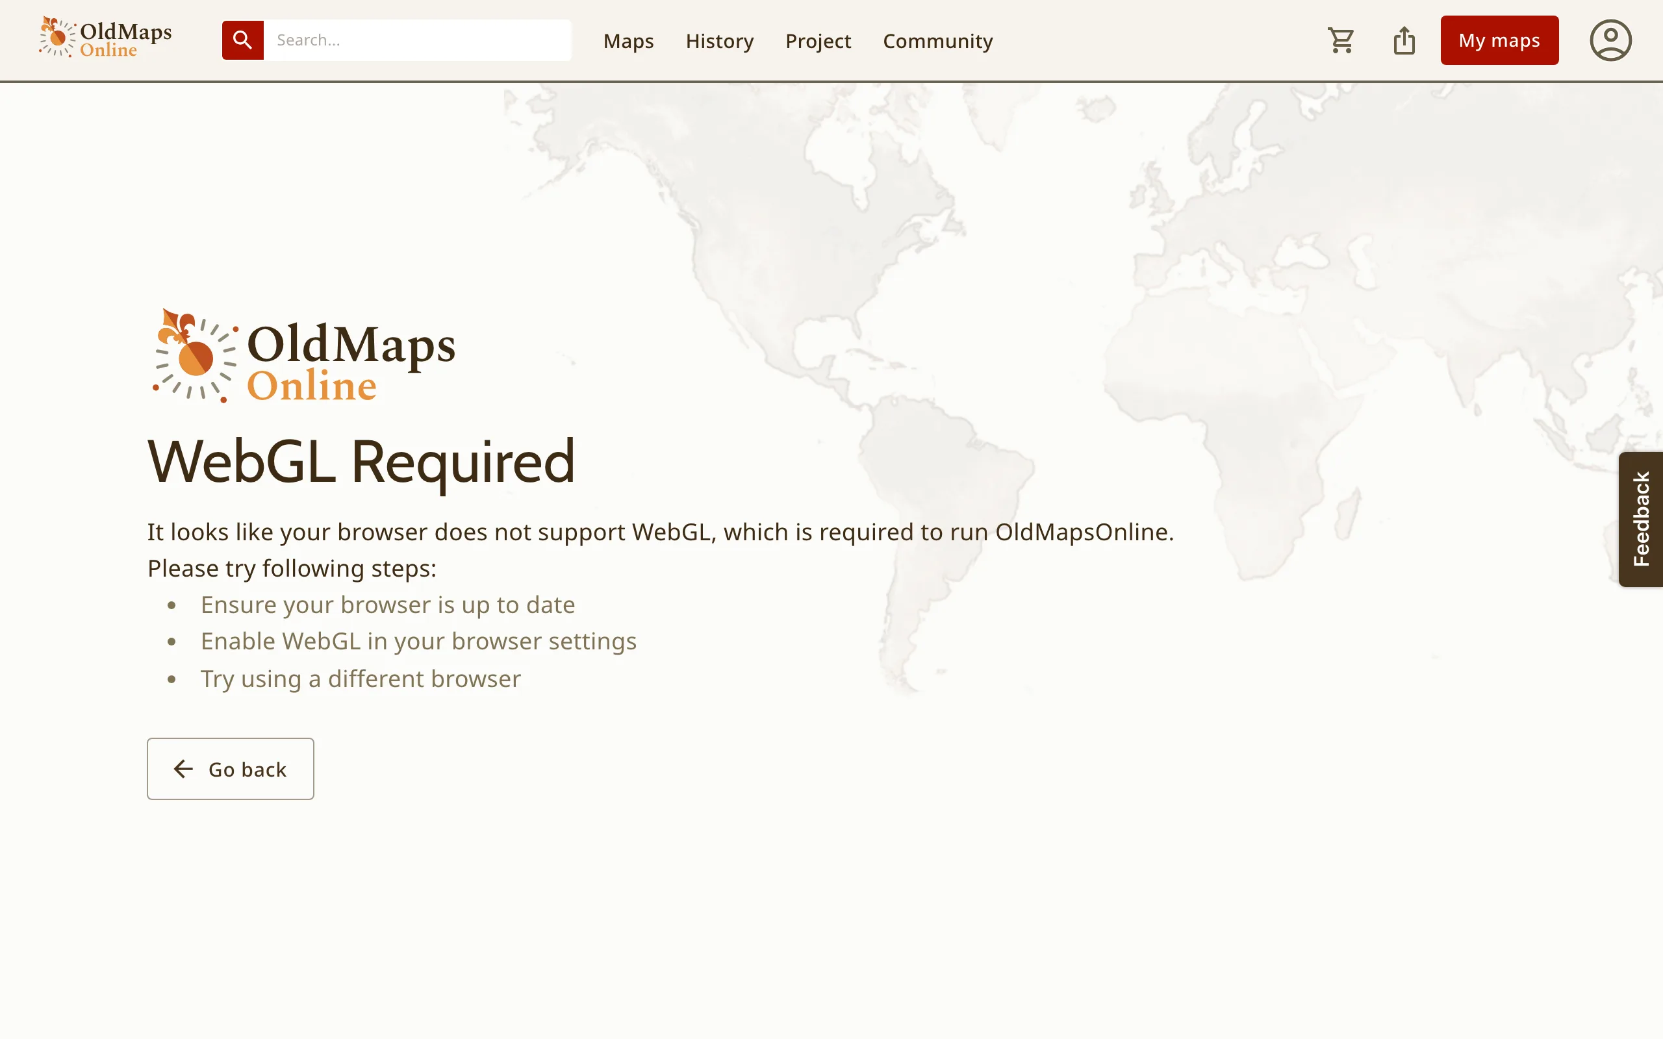Click the red search magnifier icon
This screenshot has height=1039, width=1663.
(242, 40)
